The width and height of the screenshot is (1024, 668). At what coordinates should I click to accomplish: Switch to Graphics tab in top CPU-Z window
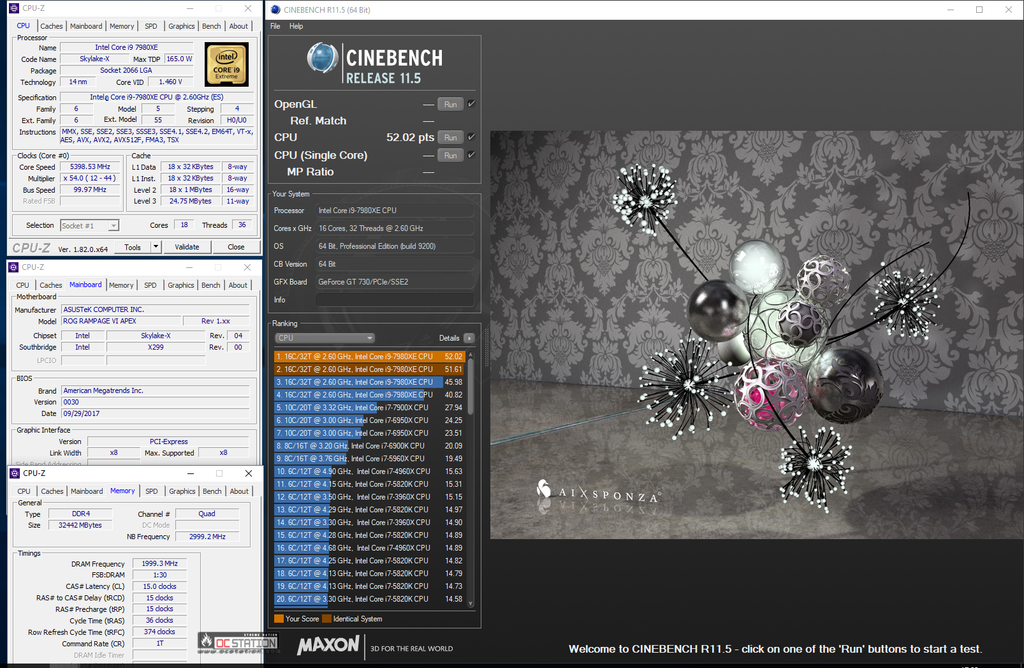coord(182,26)
